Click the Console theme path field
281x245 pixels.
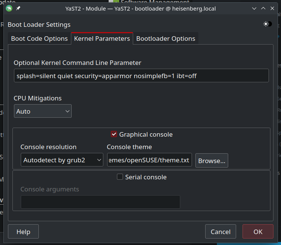tap(149, 160)
